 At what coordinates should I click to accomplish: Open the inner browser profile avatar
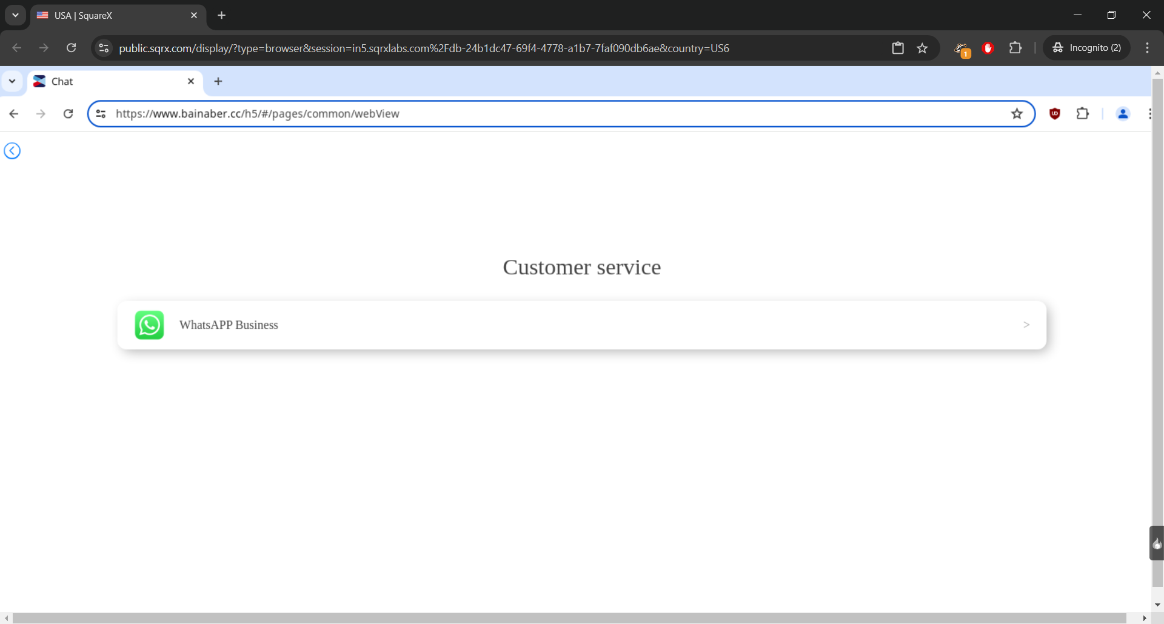1122,114
